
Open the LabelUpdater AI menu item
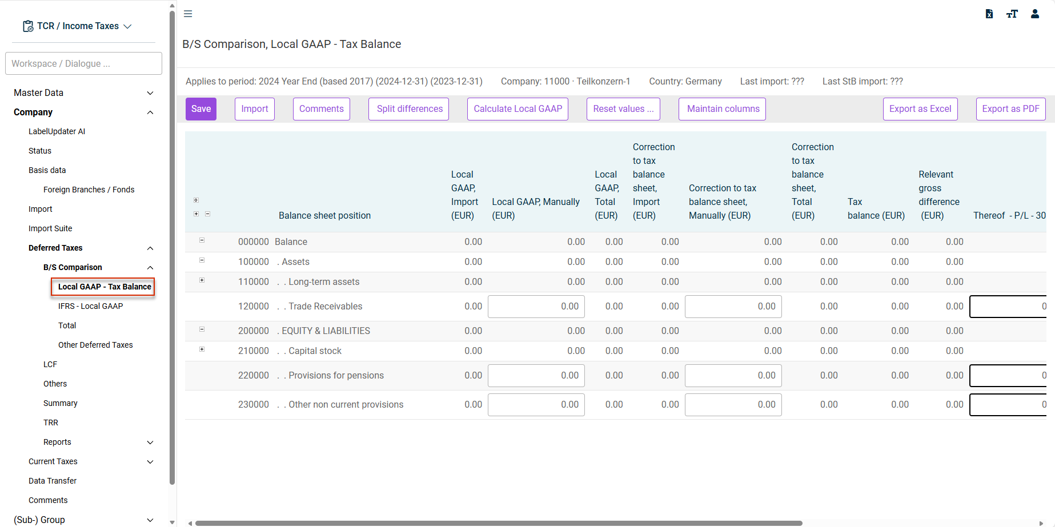coord(57,131)
